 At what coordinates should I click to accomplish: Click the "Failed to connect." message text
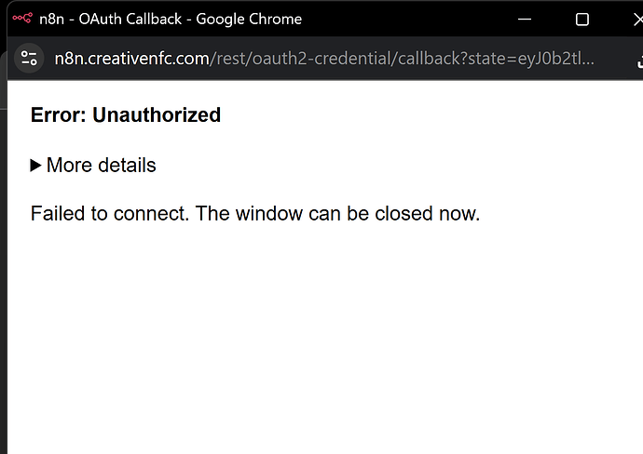[110, 214]
